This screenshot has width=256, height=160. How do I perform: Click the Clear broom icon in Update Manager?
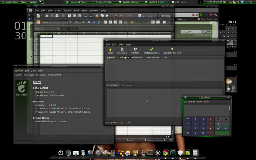110,49
